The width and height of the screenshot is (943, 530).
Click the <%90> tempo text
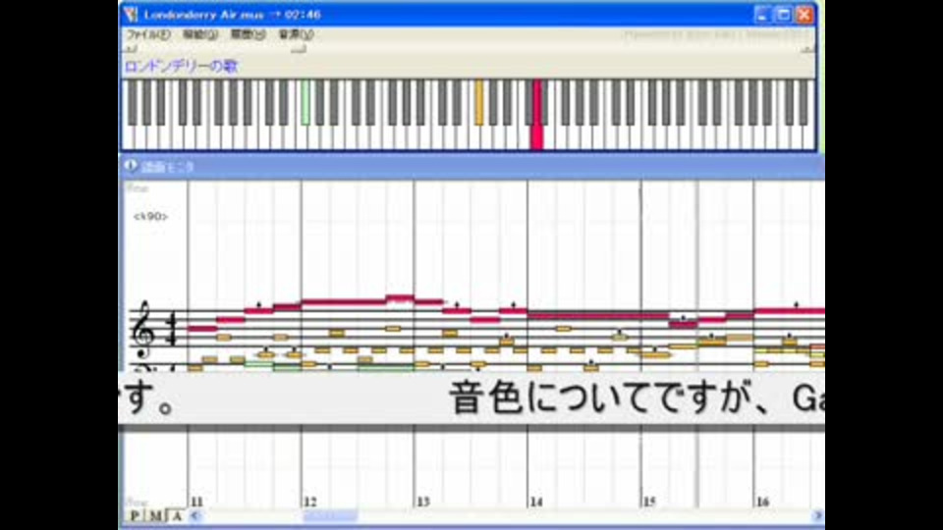(150, 216)
